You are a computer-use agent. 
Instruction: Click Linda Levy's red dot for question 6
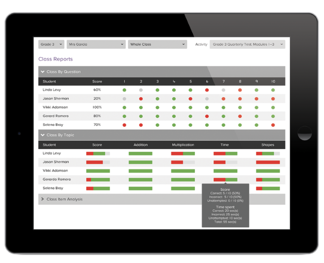point(207,90)
